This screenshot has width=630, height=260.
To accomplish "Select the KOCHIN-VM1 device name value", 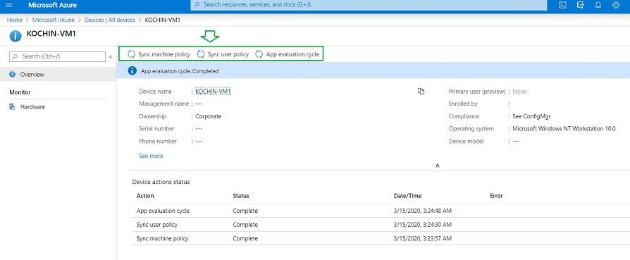I will (x=213, y=91).
